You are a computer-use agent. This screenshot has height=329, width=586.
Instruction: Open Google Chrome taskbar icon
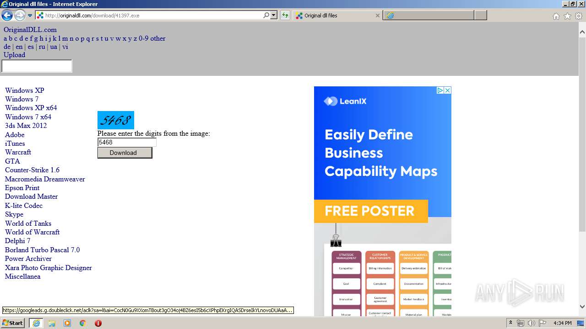82,323
